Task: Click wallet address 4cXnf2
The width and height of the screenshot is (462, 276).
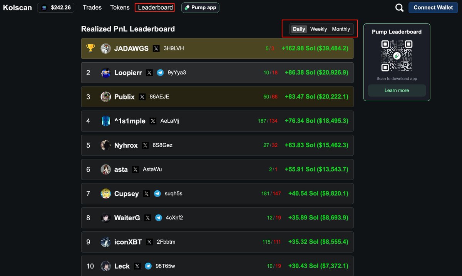Action: pos(174,218)
